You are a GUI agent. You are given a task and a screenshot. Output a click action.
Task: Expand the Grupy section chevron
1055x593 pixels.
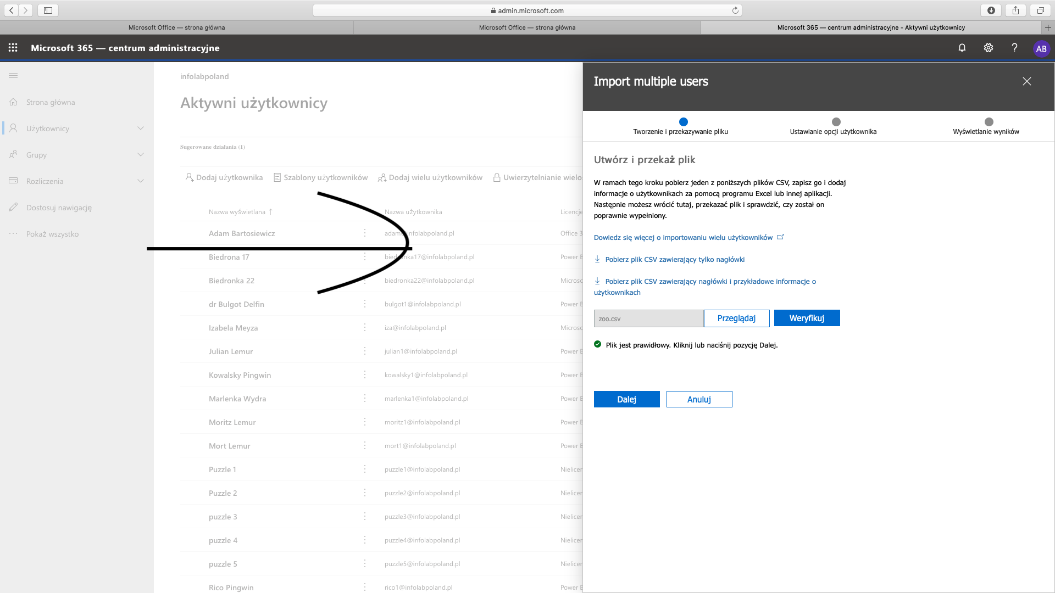click(x=141, y=155)
